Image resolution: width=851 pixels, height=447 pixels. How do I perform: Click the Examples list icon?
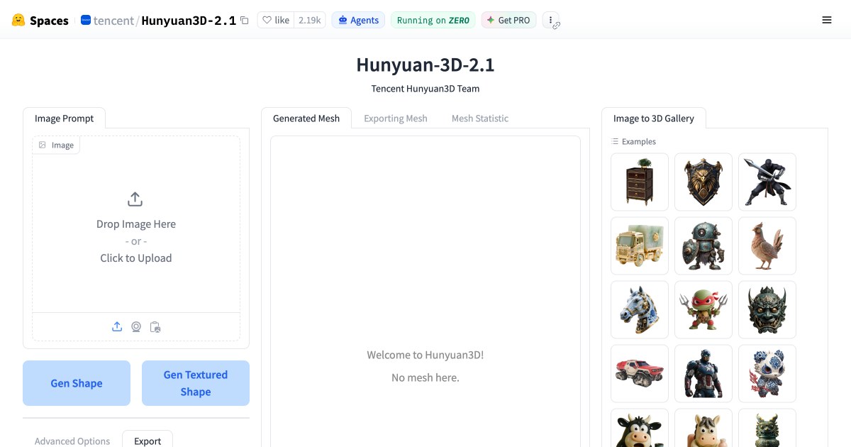[615, 141]
